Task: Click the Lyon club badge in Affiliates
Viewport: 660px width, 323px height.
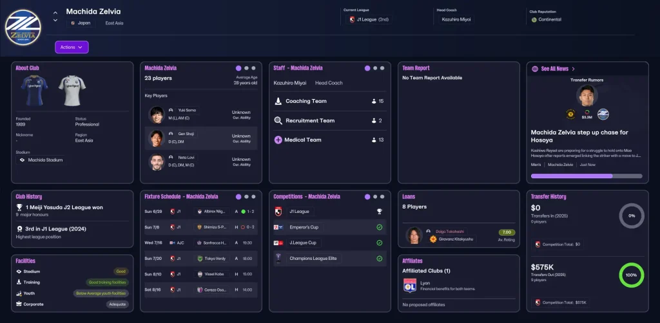Action: (409, 286)
